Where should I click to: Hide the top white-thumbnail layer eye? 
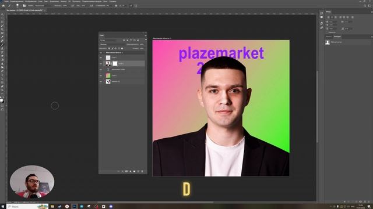coord(101,57)
